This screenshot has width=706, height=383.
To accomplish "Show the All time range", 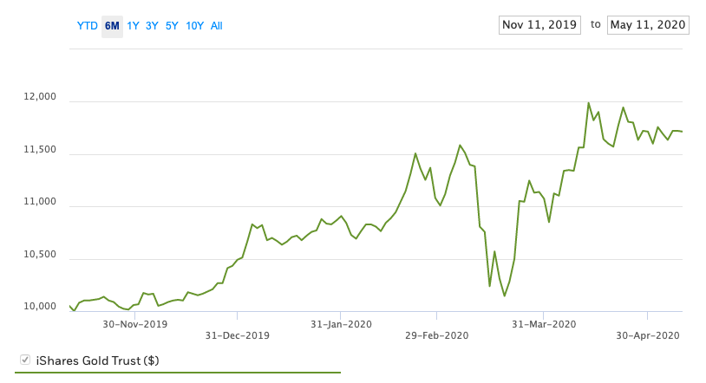I will pos(217,26).
